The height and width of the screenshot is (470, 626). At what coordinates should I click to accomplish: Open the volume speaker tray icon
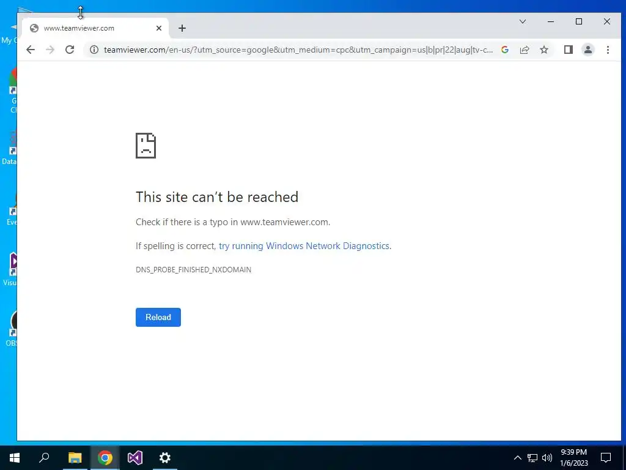click(x=547, y=458)
